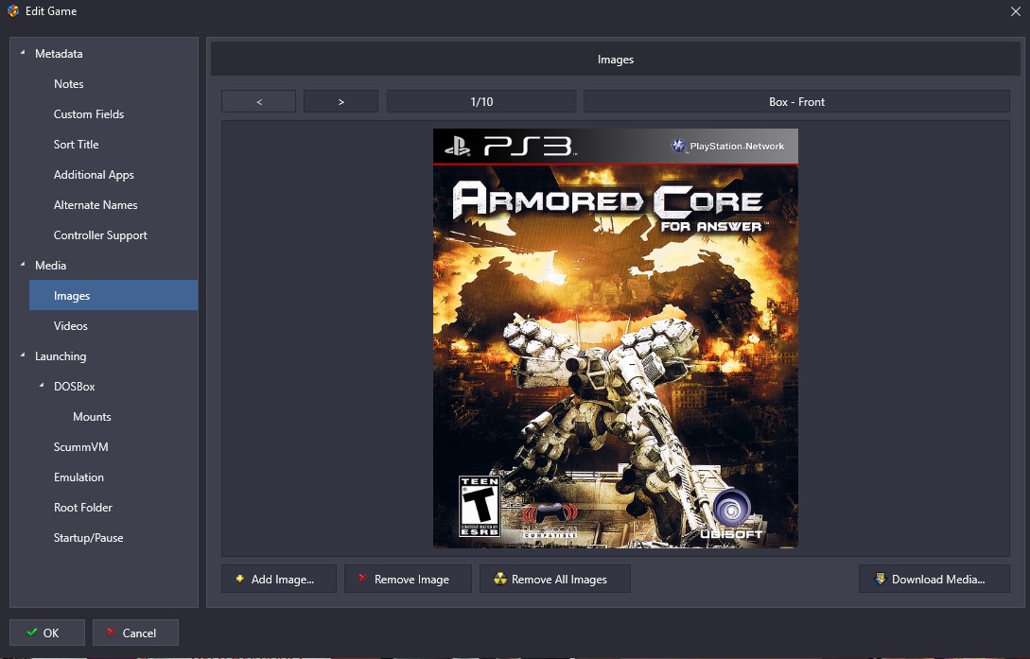Collapse the DOSBox tree node

point(42,386)
